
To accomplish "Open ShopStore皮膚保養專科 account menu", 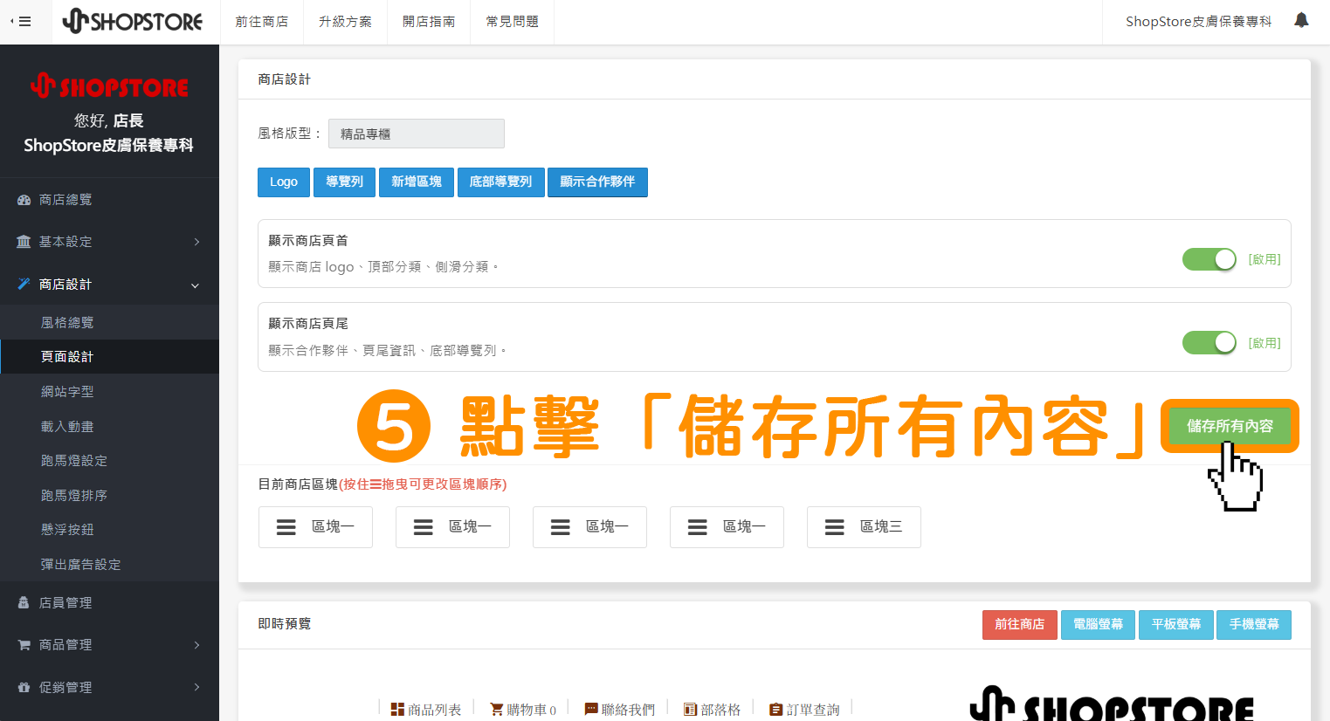I will (1198, 22).
